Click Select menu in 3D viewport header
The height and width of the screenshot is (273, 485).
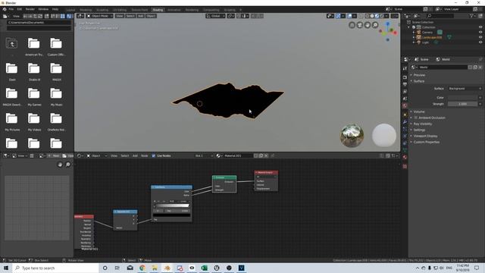click(130, 16)
